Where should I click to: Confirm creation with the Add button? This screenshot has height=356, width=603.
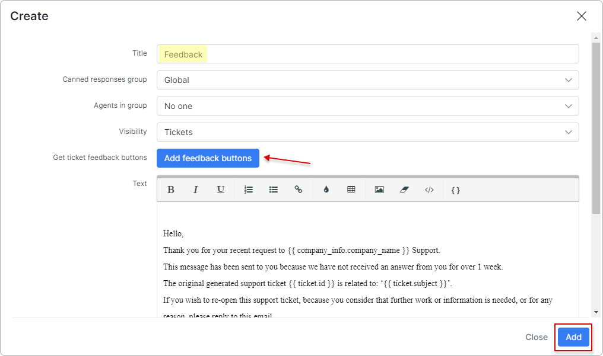(x=573, y=336)
